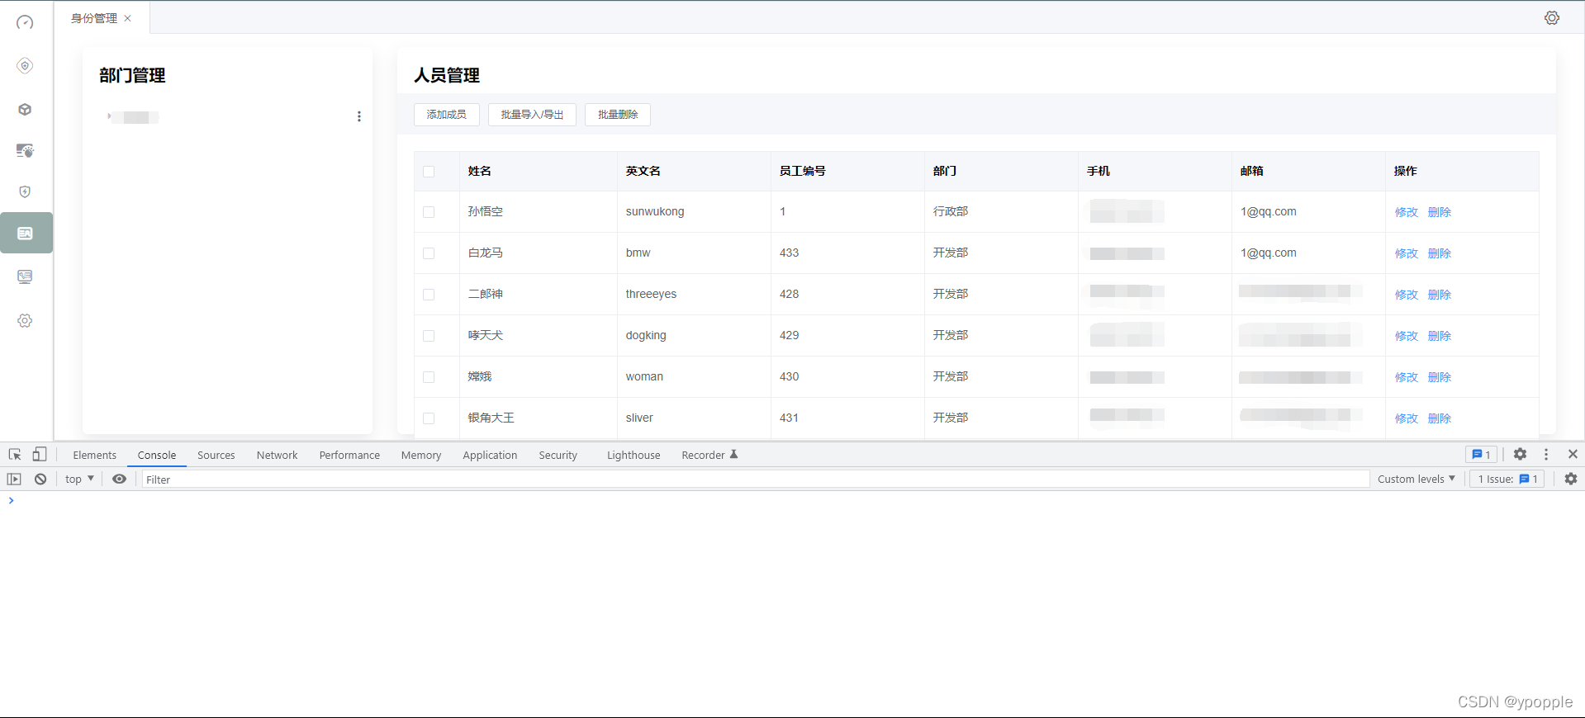Image resolution: width=1585 pixels, height=718 pixels.
Task: Focus the console Filter input
Action: (755, 479)
